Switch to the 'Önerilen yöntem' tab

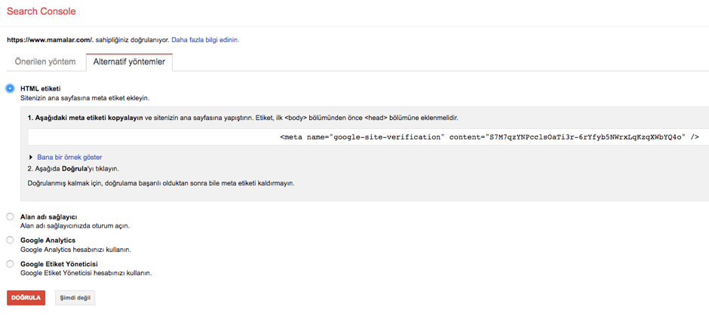tap(45, 62)
